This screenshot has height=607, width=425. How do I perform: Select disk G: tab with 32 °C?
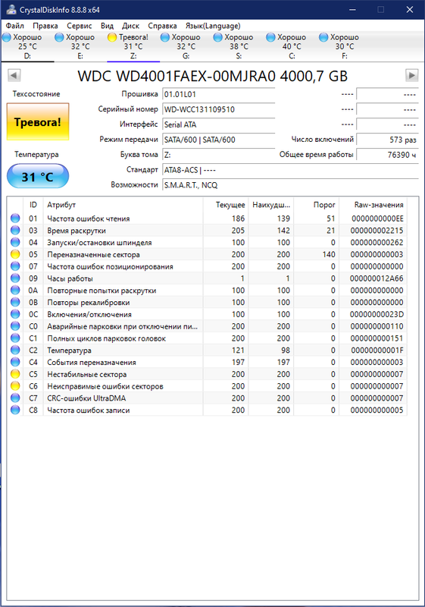click(186, 46)
